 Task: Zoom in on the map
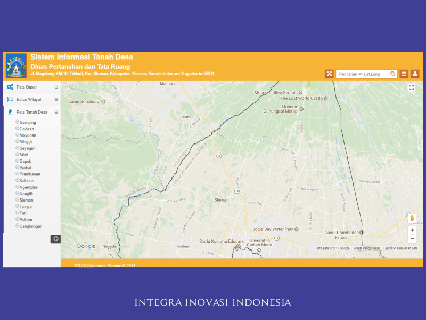[x=412, y=230]
